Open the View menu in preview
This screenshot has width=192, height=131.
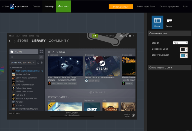coord(18,36)
